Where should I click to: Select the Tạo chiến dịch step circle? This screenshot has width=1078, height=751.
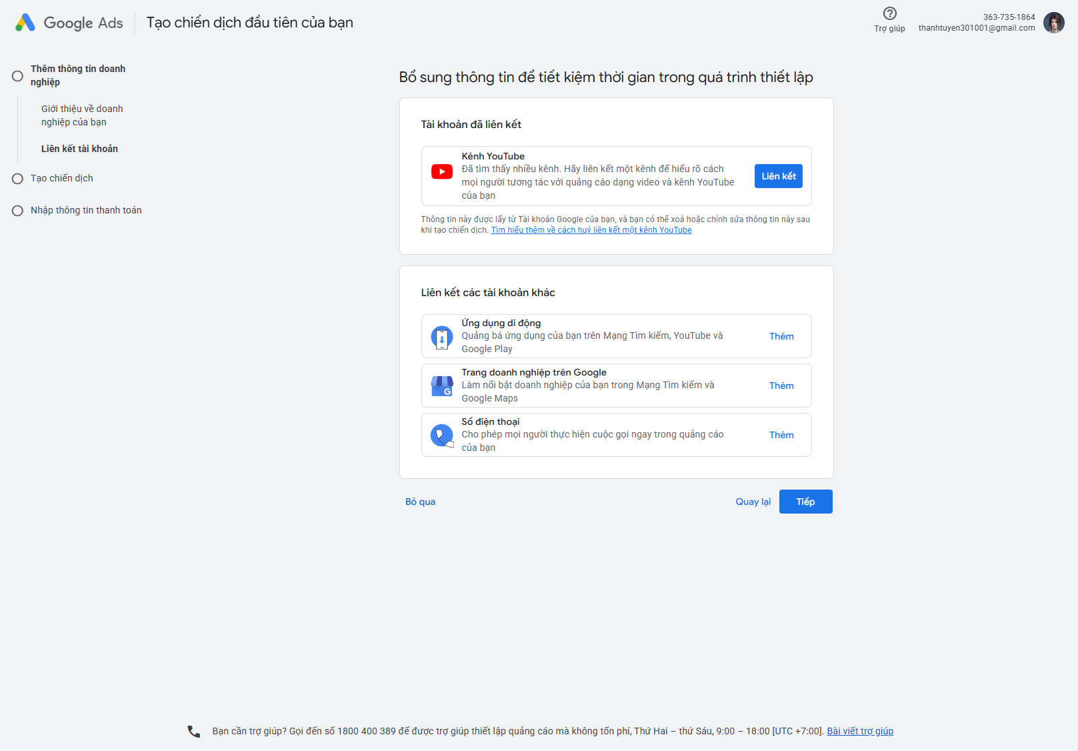pyautogui.click(x=17, y=179)
